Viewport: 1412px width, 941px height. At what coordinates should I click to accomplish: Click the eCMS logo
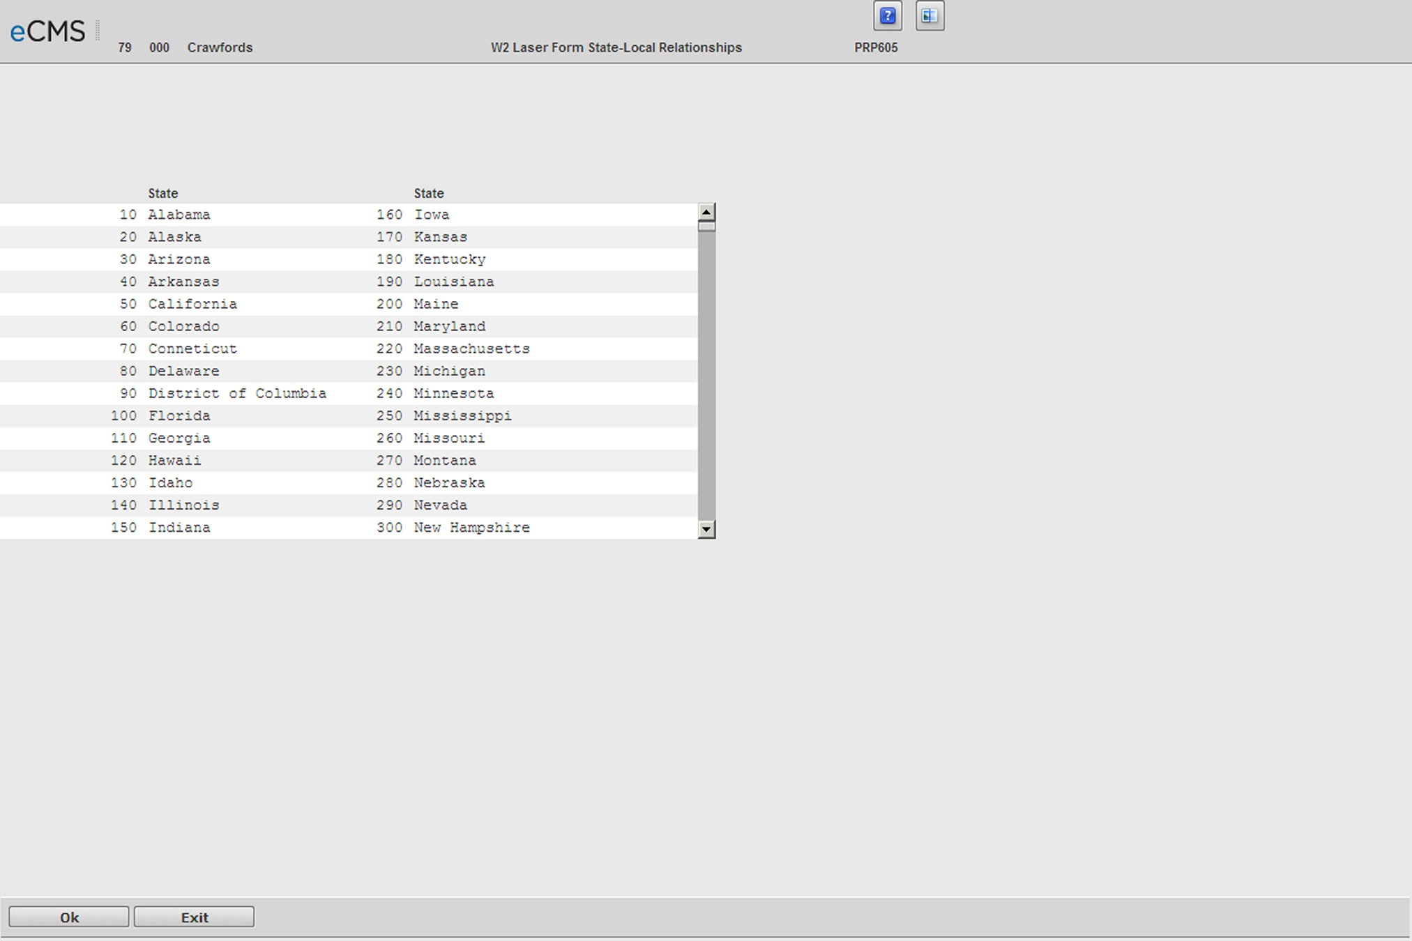click(x=47, y=31)
